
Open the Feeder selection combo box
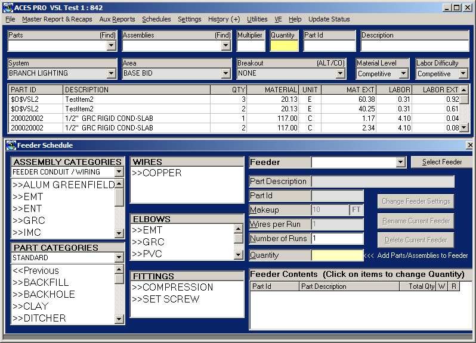pos(400,162)
